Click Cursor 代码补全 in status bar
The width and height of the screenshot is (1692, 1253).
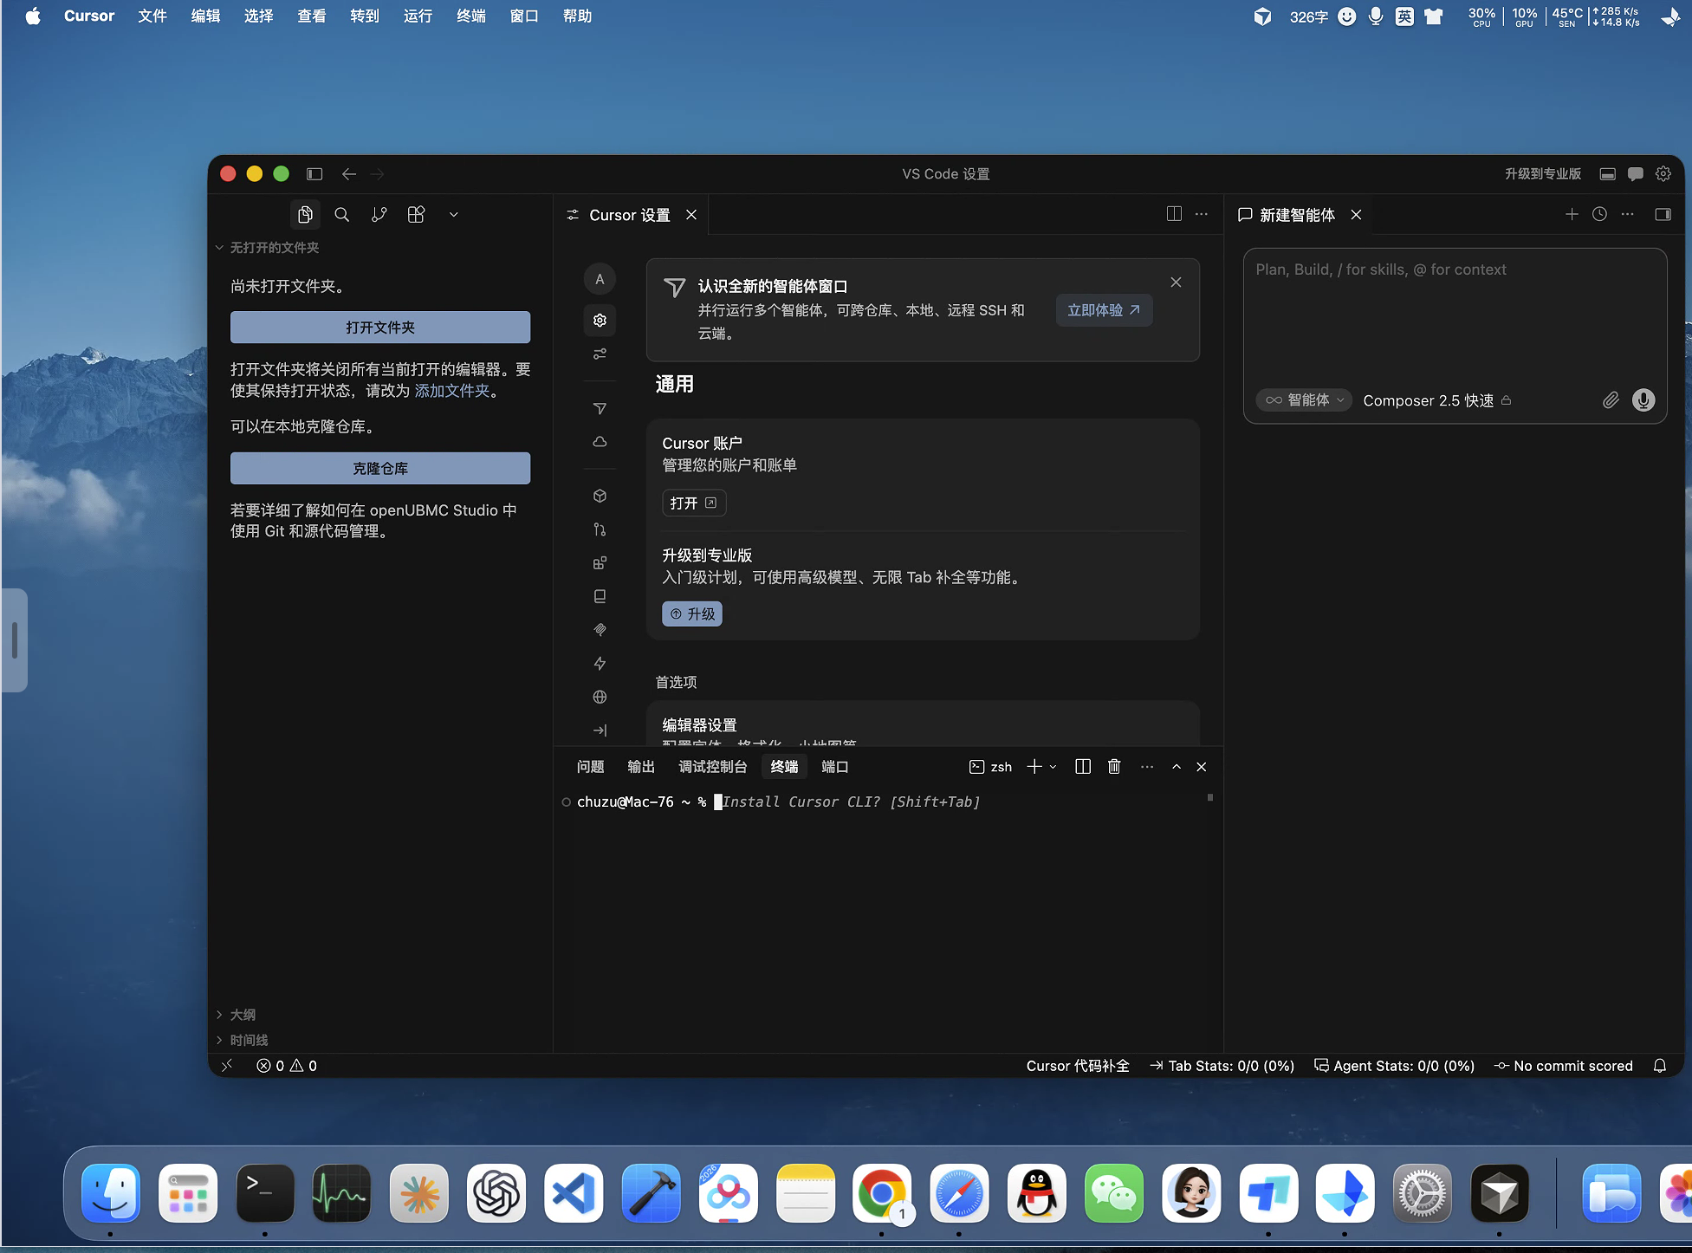1078,1066
